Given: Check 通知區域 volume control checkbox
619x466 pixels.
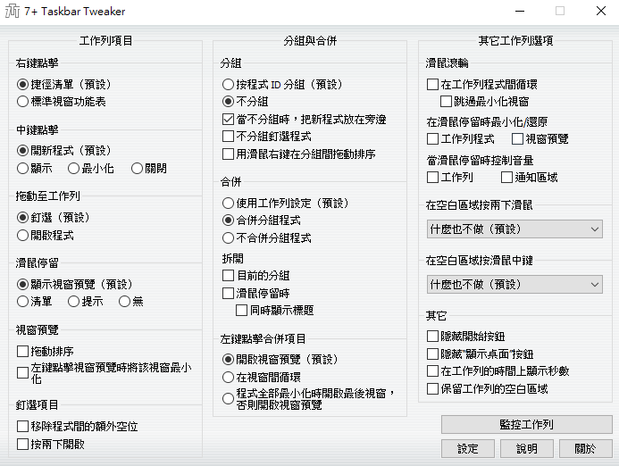Looking at the screenshot, I should click(530, 177).
